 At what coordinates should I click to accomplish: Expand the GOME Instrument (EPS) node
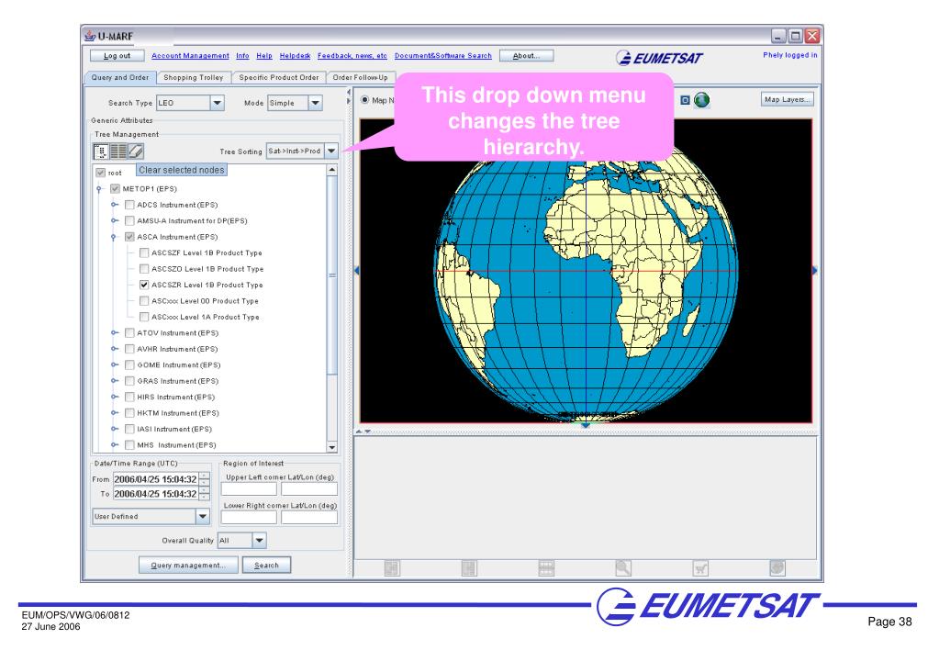(x=115, y=364)
